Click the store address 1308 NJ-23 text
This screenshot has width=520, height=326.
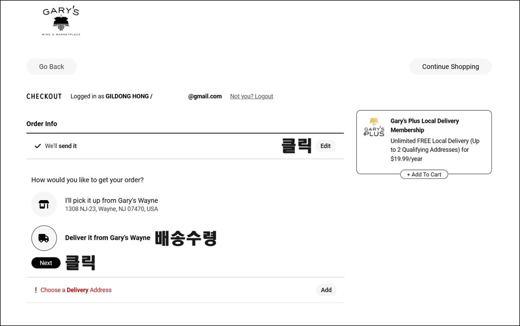112,209
